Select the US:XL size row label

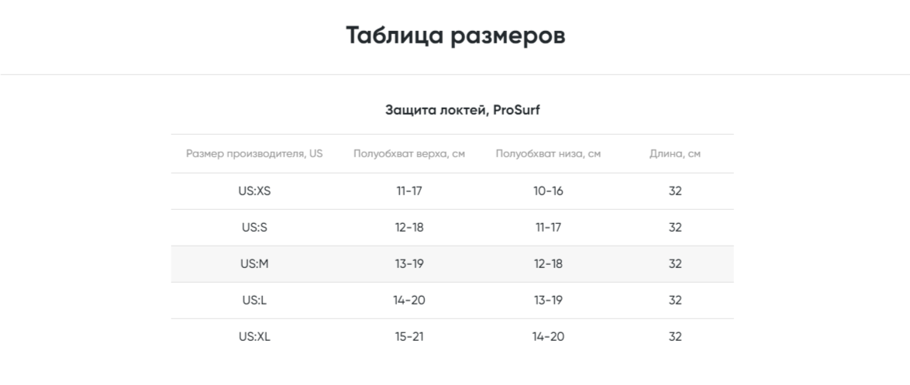point(254,337)
